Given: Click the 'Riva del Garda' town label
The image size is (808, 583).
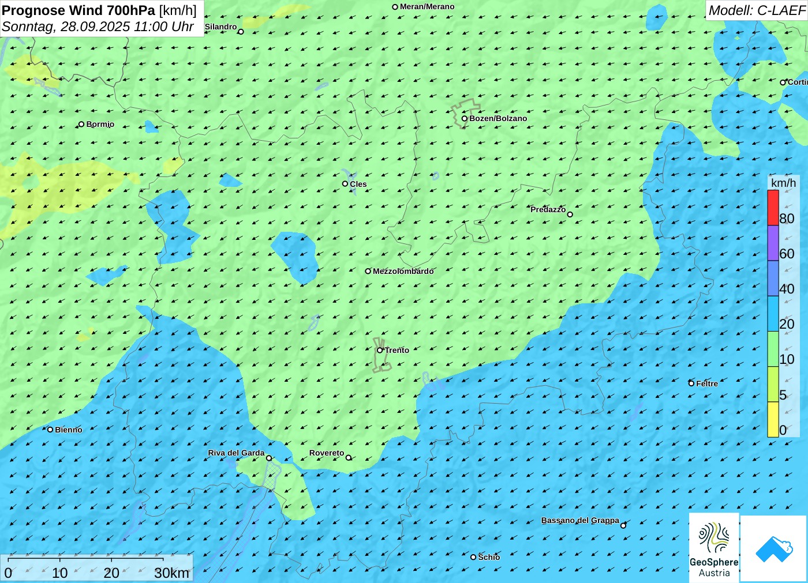Looking at the screenshot, I should coord(236,453).
